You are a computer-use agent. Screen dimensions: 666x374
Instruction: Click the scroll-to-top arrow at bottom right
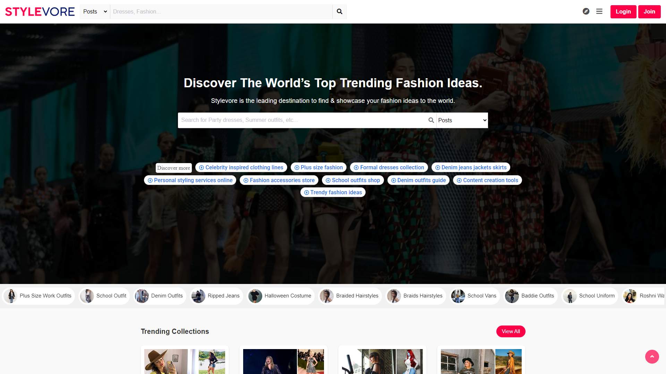point(652,356)
